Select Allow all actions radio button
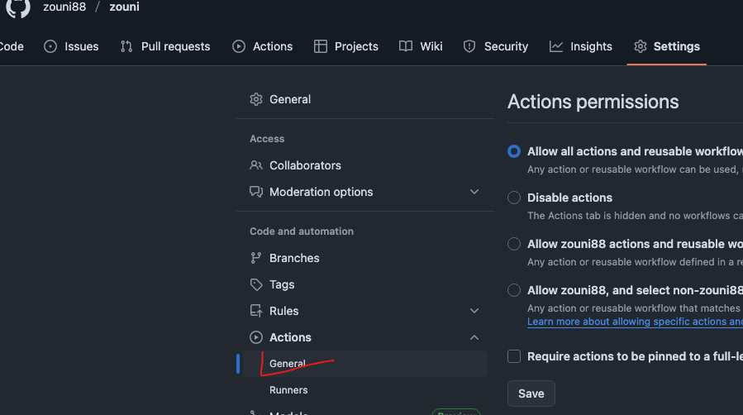743x415 pixels. pyautogui.click(x=514, y=151)
